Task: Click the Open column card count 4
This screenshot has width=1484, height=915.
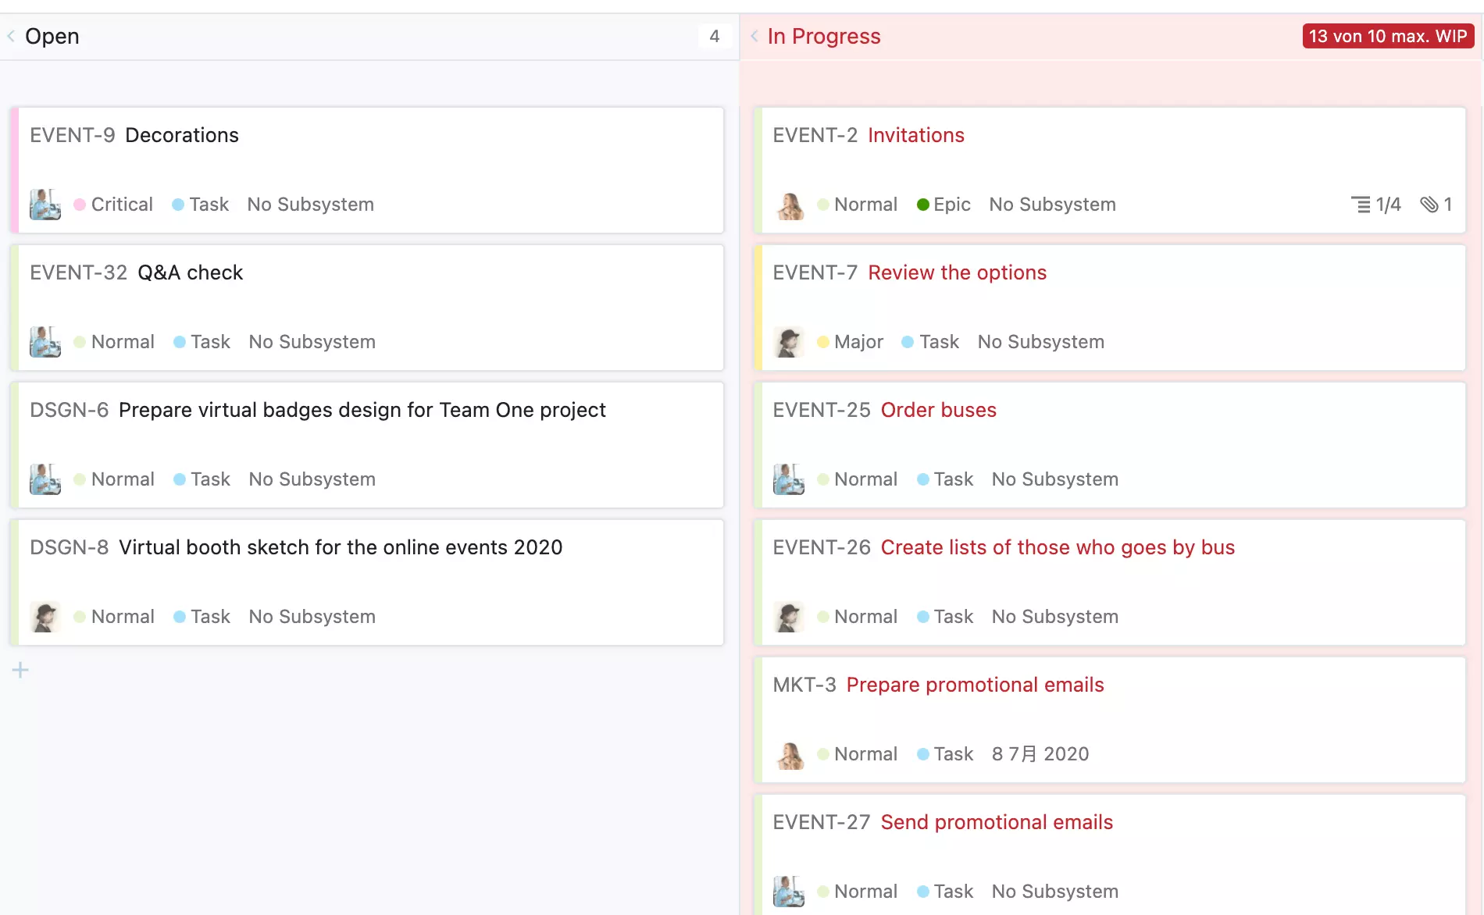Action: 714,36
